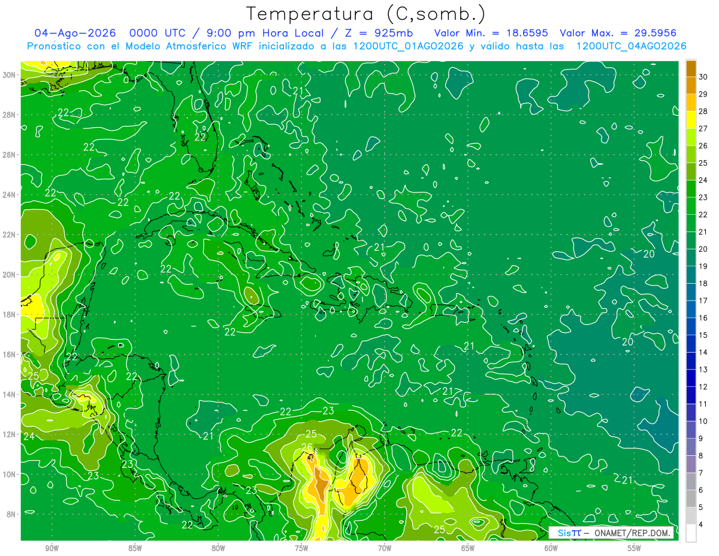
Task: Click the "1200UTC_04AGO2026" valid-until time
Action: tap(631, 46)
